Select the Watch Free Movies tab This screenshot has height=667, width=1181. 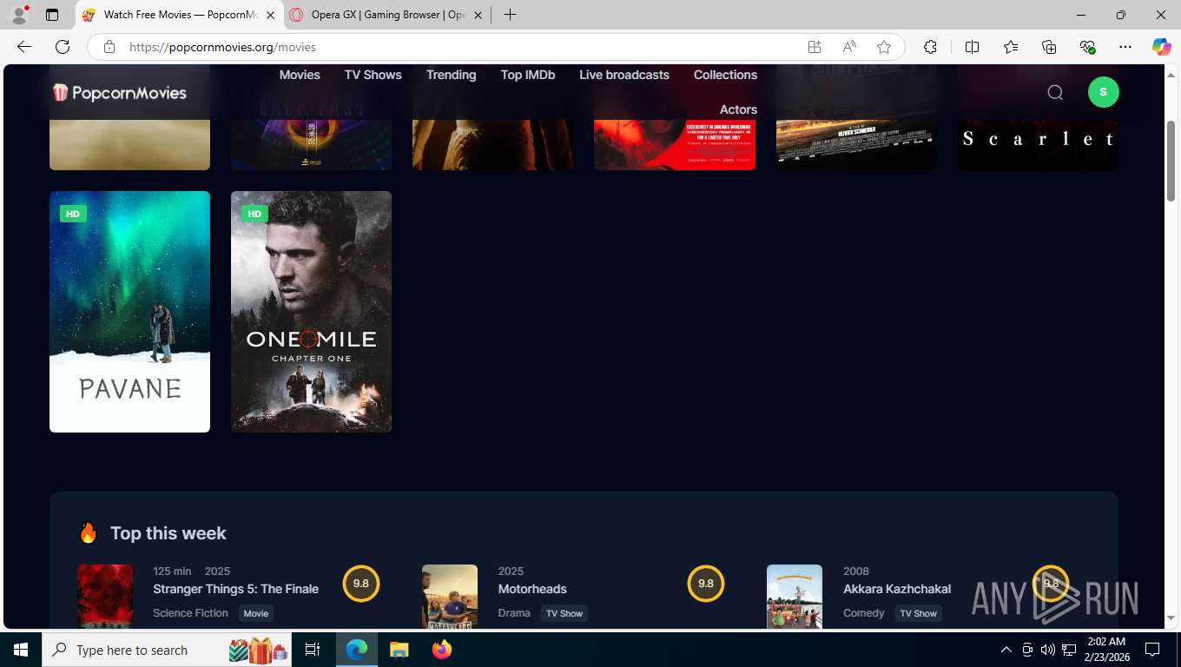click(180, 15)
